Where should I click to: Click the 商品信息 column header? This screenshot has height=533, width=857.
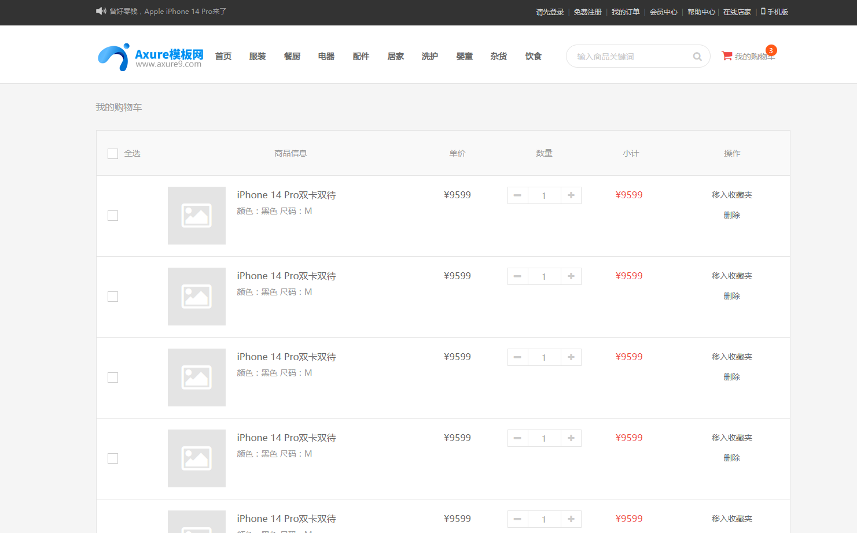290,153
